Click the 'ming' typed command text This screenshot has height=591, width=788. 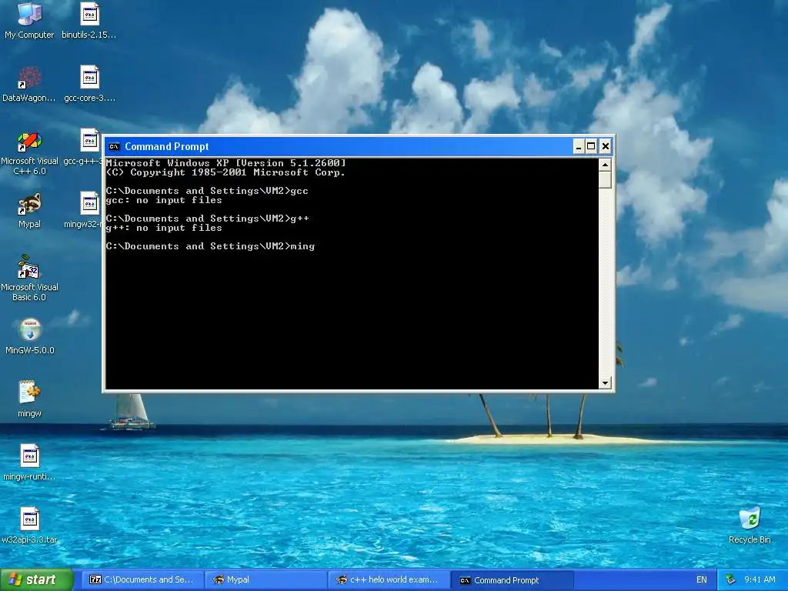302,246
